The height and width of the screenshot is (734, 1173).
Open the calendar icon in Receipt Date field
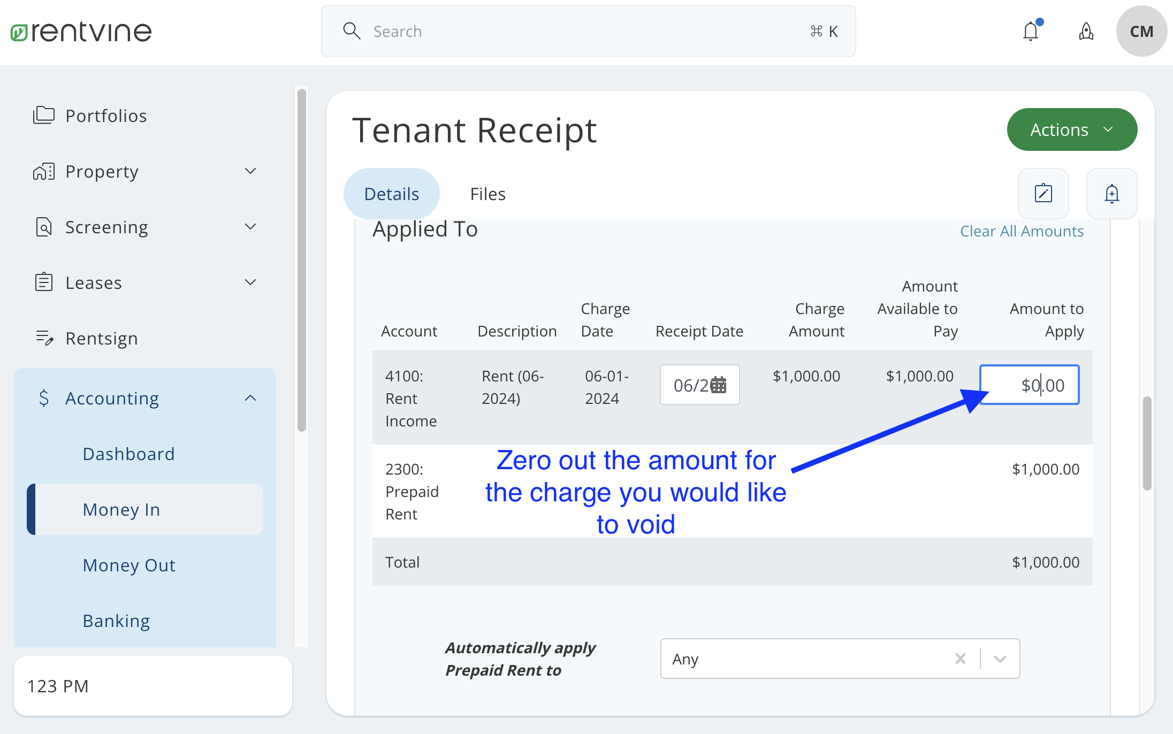click(719, 385)
